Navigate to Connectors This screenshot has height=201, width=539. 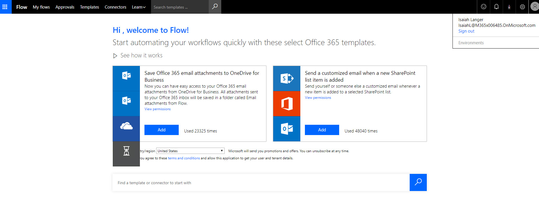(115, 7)
